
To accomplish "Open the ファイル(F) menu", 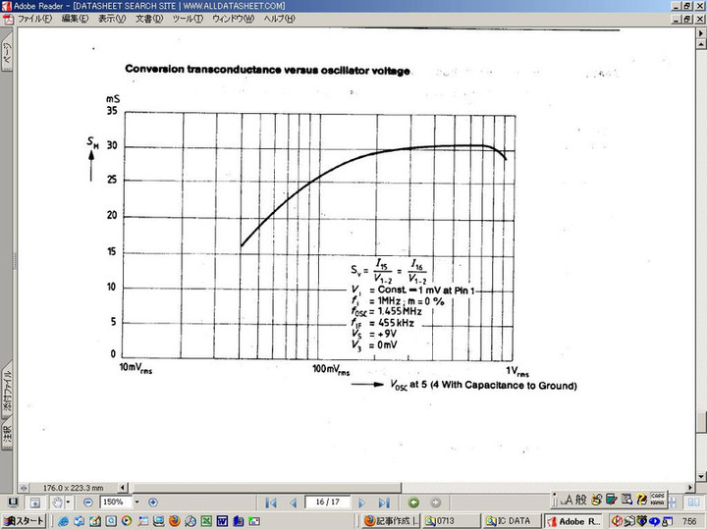I will coord(35,19).
